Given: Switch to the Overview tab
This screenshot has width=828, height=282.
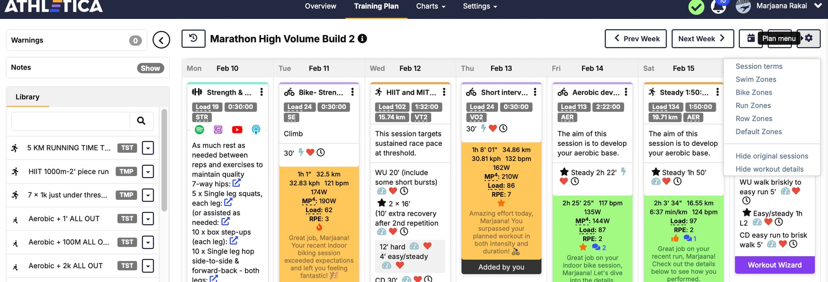Looking at the screenshot, I should (320, 6).
